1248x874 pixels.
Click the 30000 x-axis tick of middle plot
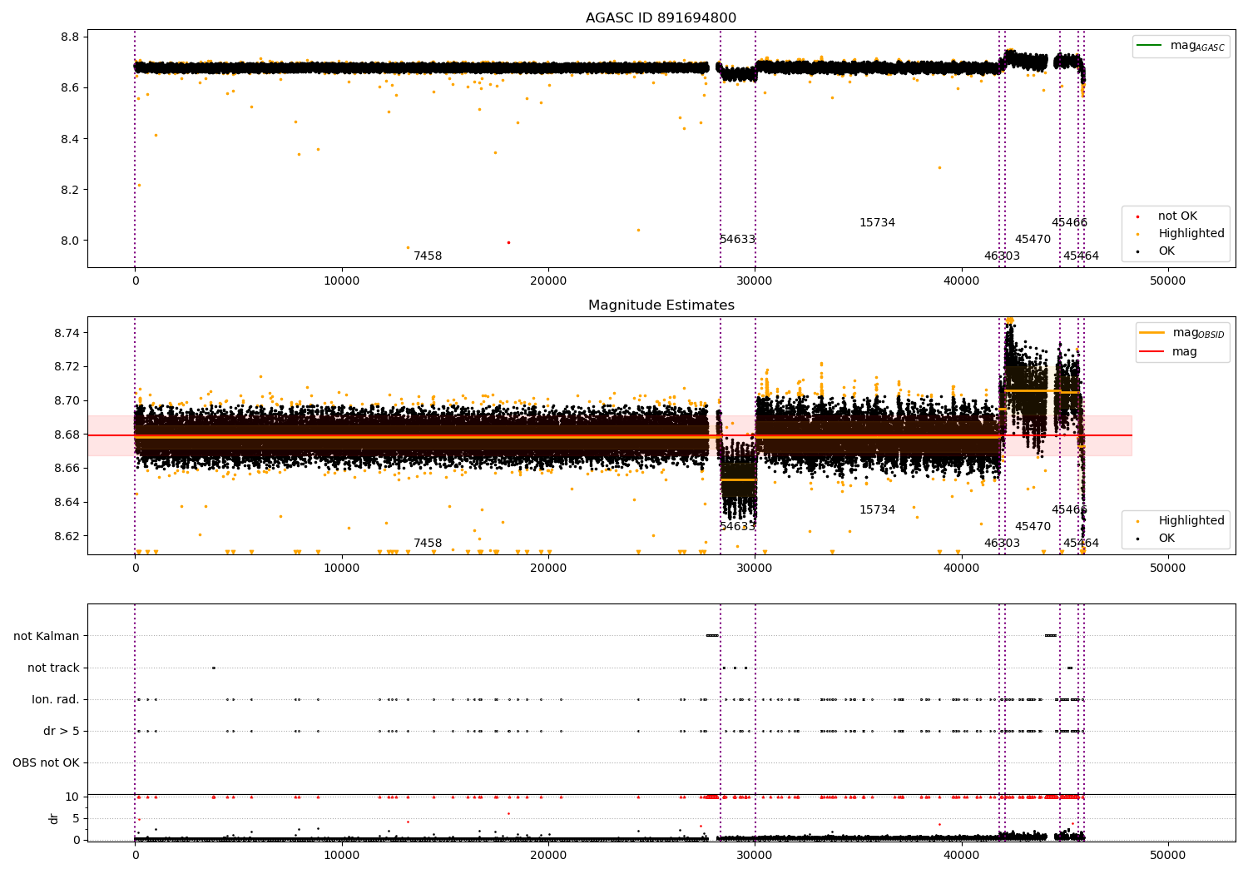click(x=755, y=569)
